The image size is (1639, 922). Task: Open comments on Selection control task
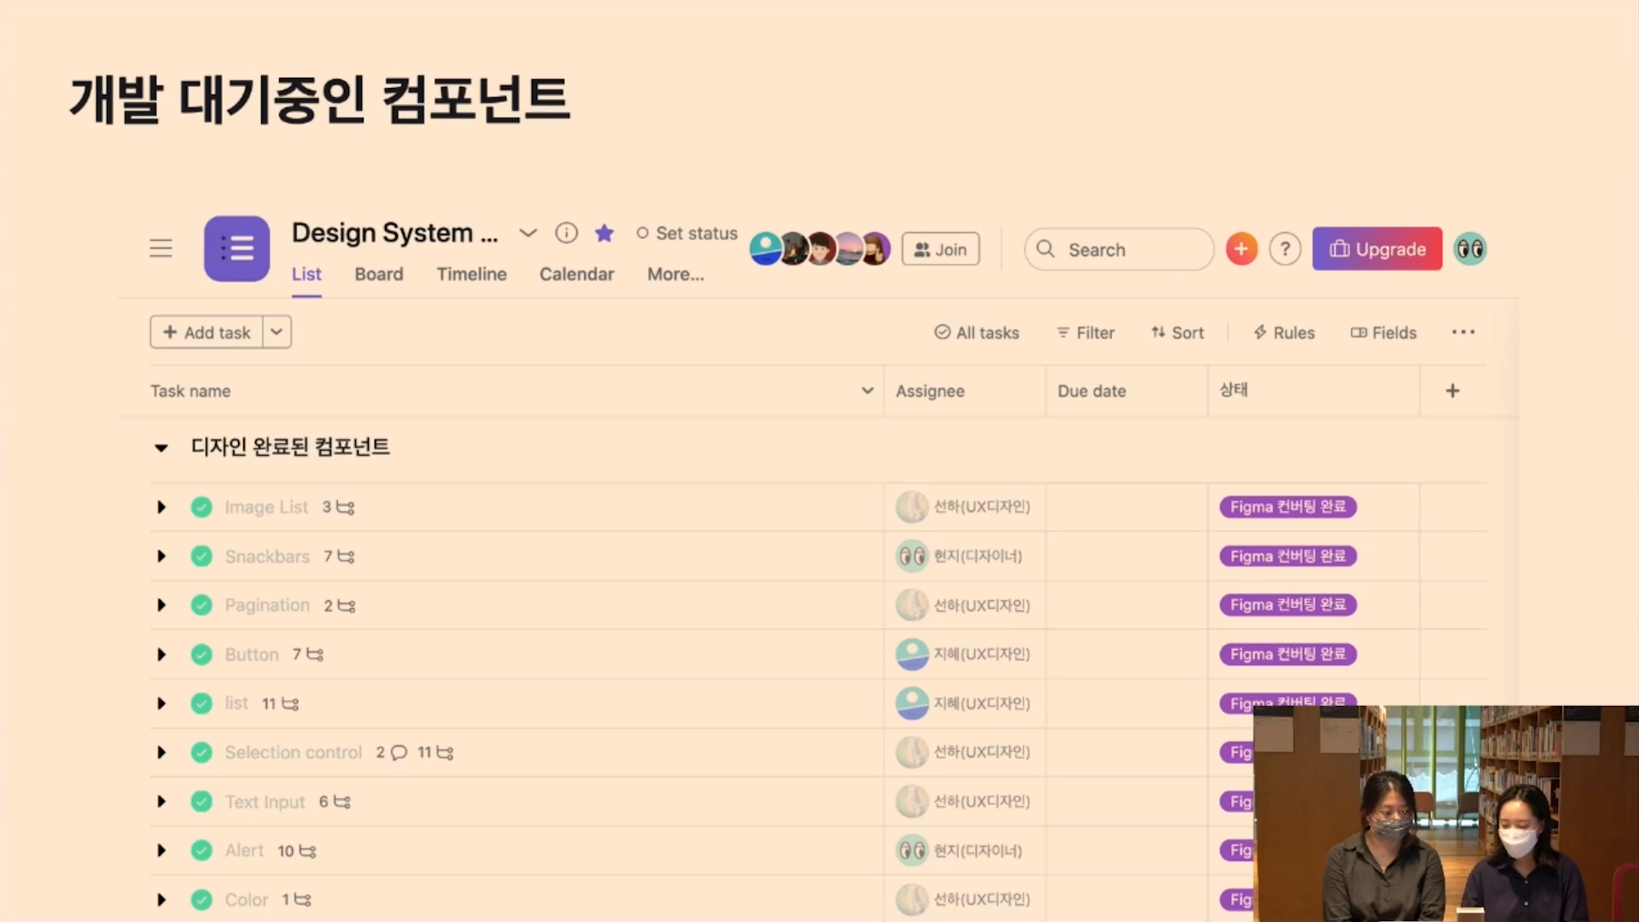coord(399,753)
